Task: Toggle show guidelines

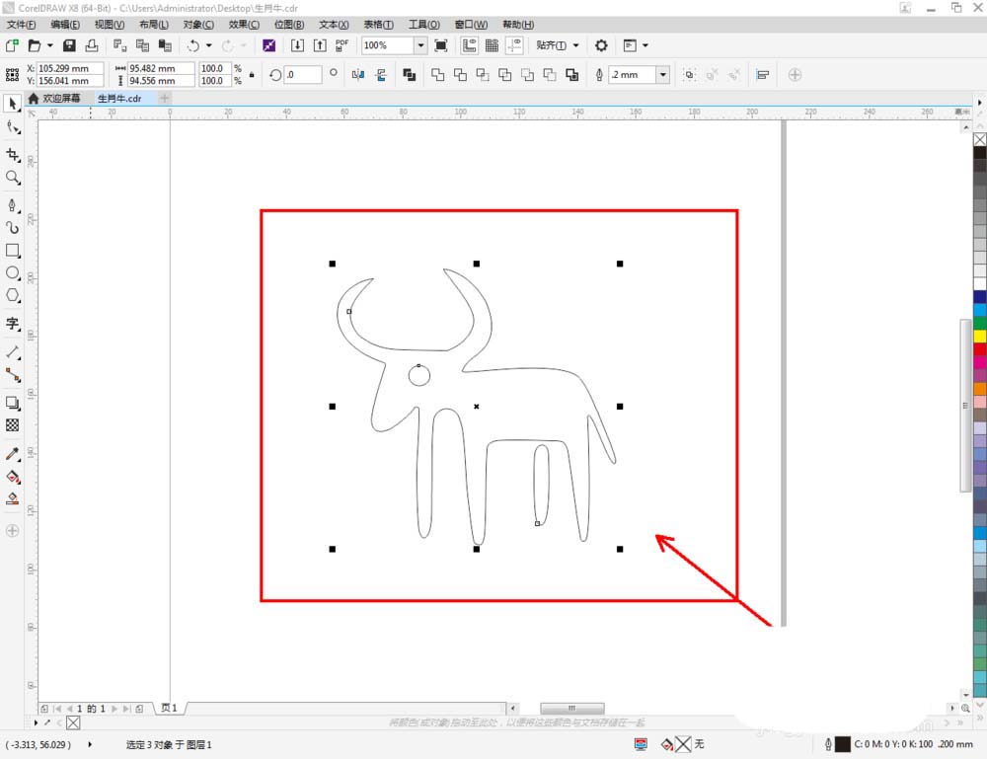Action: [x=514, y=45]
